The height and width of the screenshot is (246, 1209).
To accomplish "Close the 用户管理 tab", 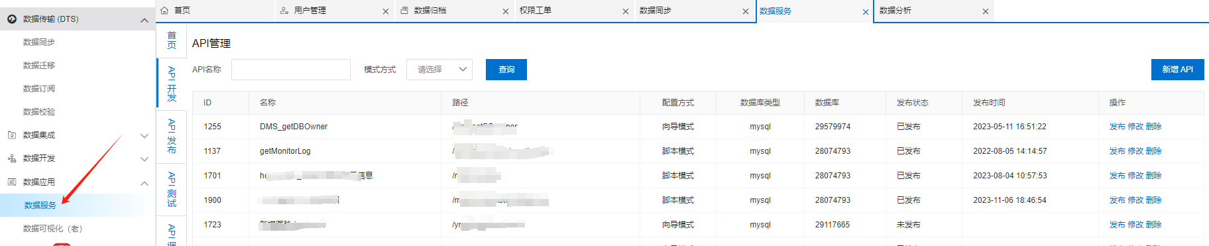I will pos(386,11).
